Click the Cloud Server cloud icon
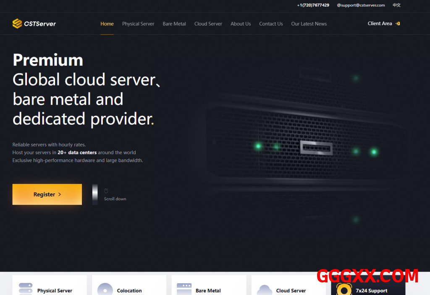This screenshot has width=430, height=295. (x=265, y=290)
